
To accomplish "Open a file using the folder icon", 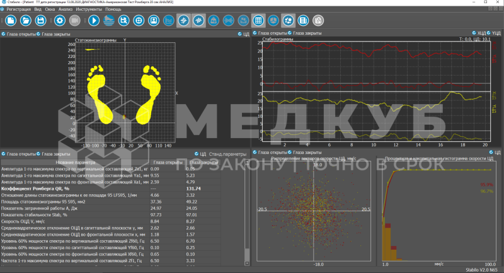I will coord(26,21).
